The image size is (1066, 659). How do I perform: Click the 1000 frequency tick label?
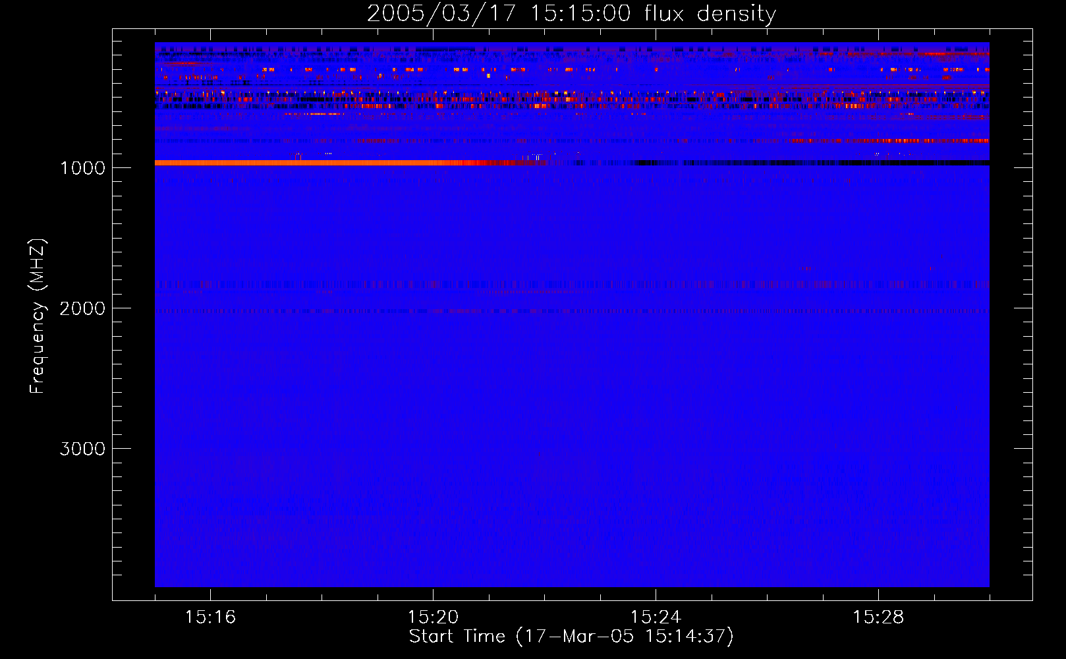coord(83,168)
